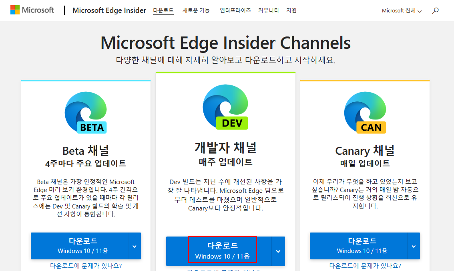Click the '4주마다 주요 업데이트' text
The image size is (454, 271).
86,164
